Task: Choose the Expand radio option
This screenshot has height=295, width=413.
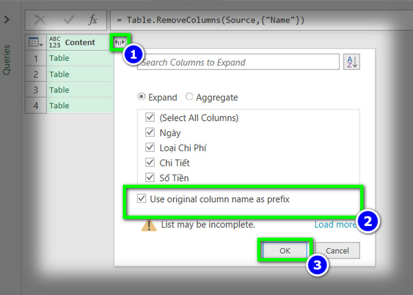Action: (x=142, y=97)
